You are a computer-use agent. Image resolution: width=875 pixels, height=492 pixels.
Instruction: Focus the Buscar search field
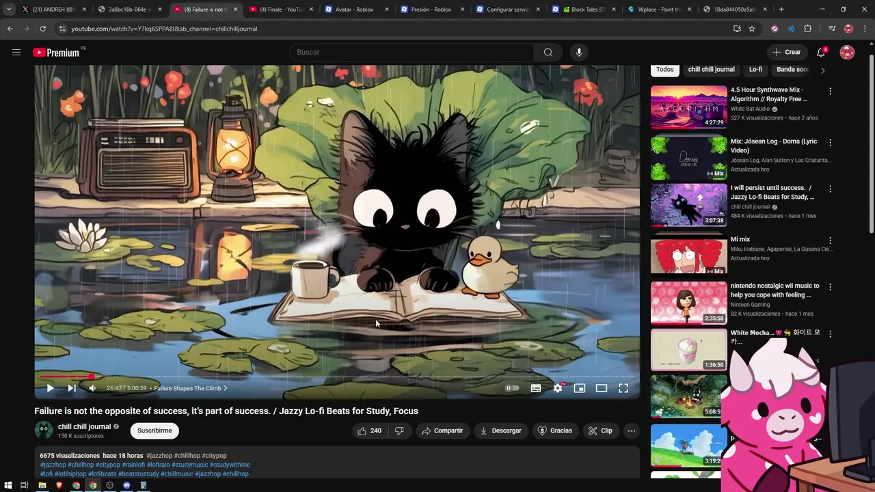pos(412,52)
